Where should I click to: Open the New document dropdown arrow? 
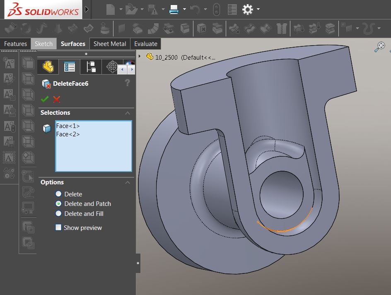pos(121,9)
